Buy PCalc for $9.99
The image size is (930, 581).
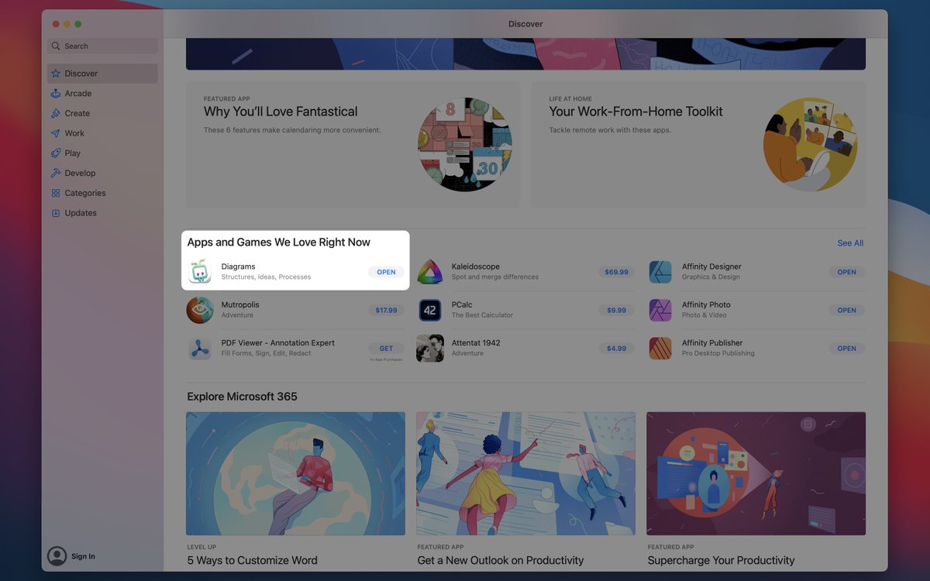616,310
